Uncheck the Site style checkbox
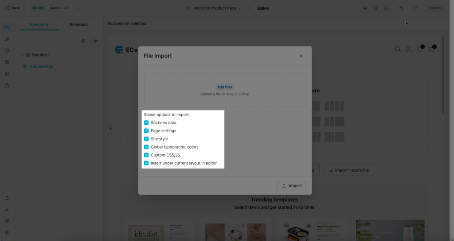 146,139
